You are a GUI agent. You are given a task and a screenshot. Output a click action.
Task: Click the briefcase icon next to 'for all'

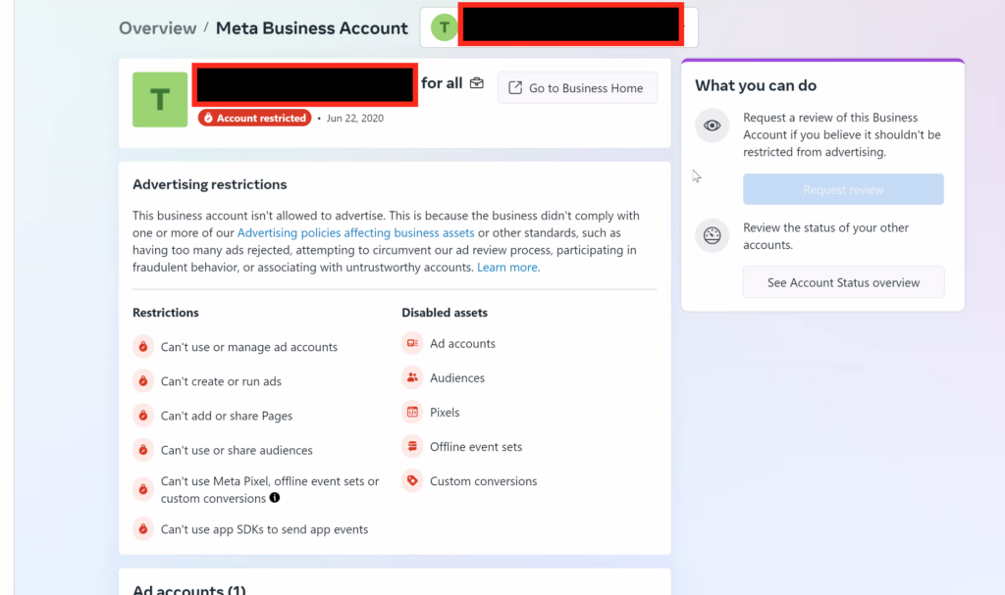click(477, 84)
